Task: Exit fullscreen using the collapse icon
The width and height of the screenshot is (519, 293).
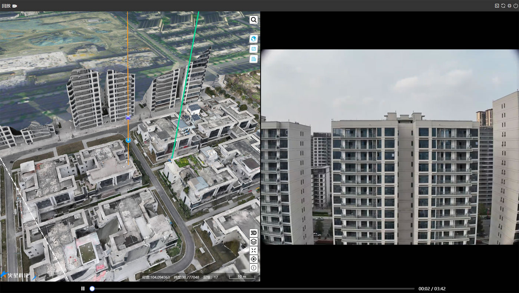Action: point(509,6)
